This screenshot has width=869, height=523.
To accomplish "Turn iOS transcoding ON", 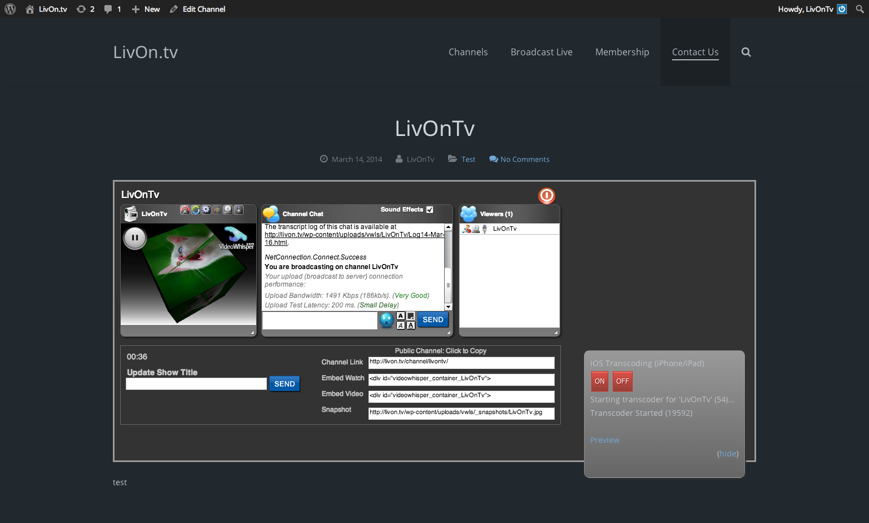I will tap(599, 381).
